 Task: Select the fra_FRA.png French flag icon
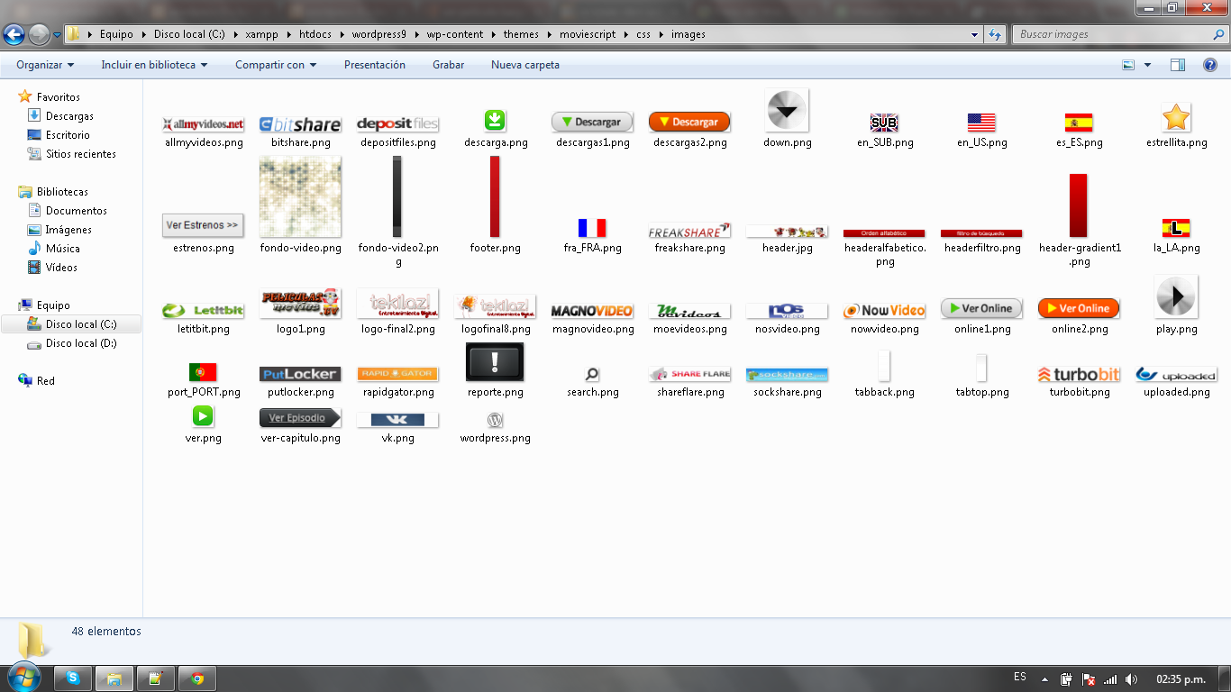[592, 229]
